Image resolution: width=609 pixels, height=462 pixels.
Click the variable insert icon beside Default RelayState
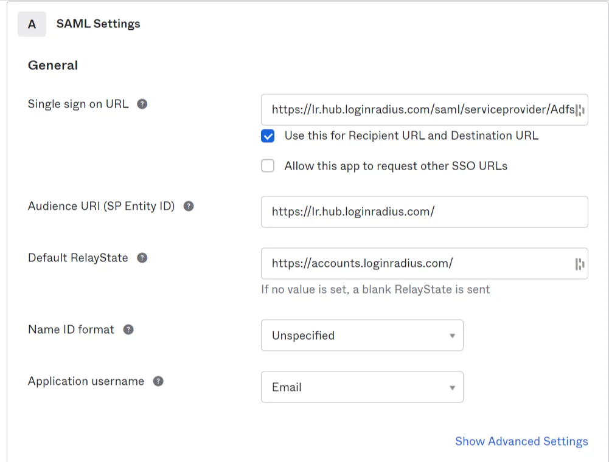(580, 263)
